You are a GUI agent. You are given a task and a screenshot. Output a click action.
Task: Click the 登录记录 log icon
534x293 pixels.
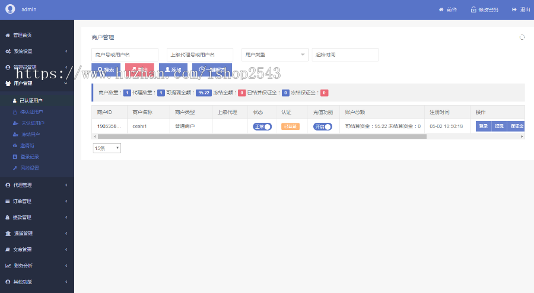click(x=15, y=157)
